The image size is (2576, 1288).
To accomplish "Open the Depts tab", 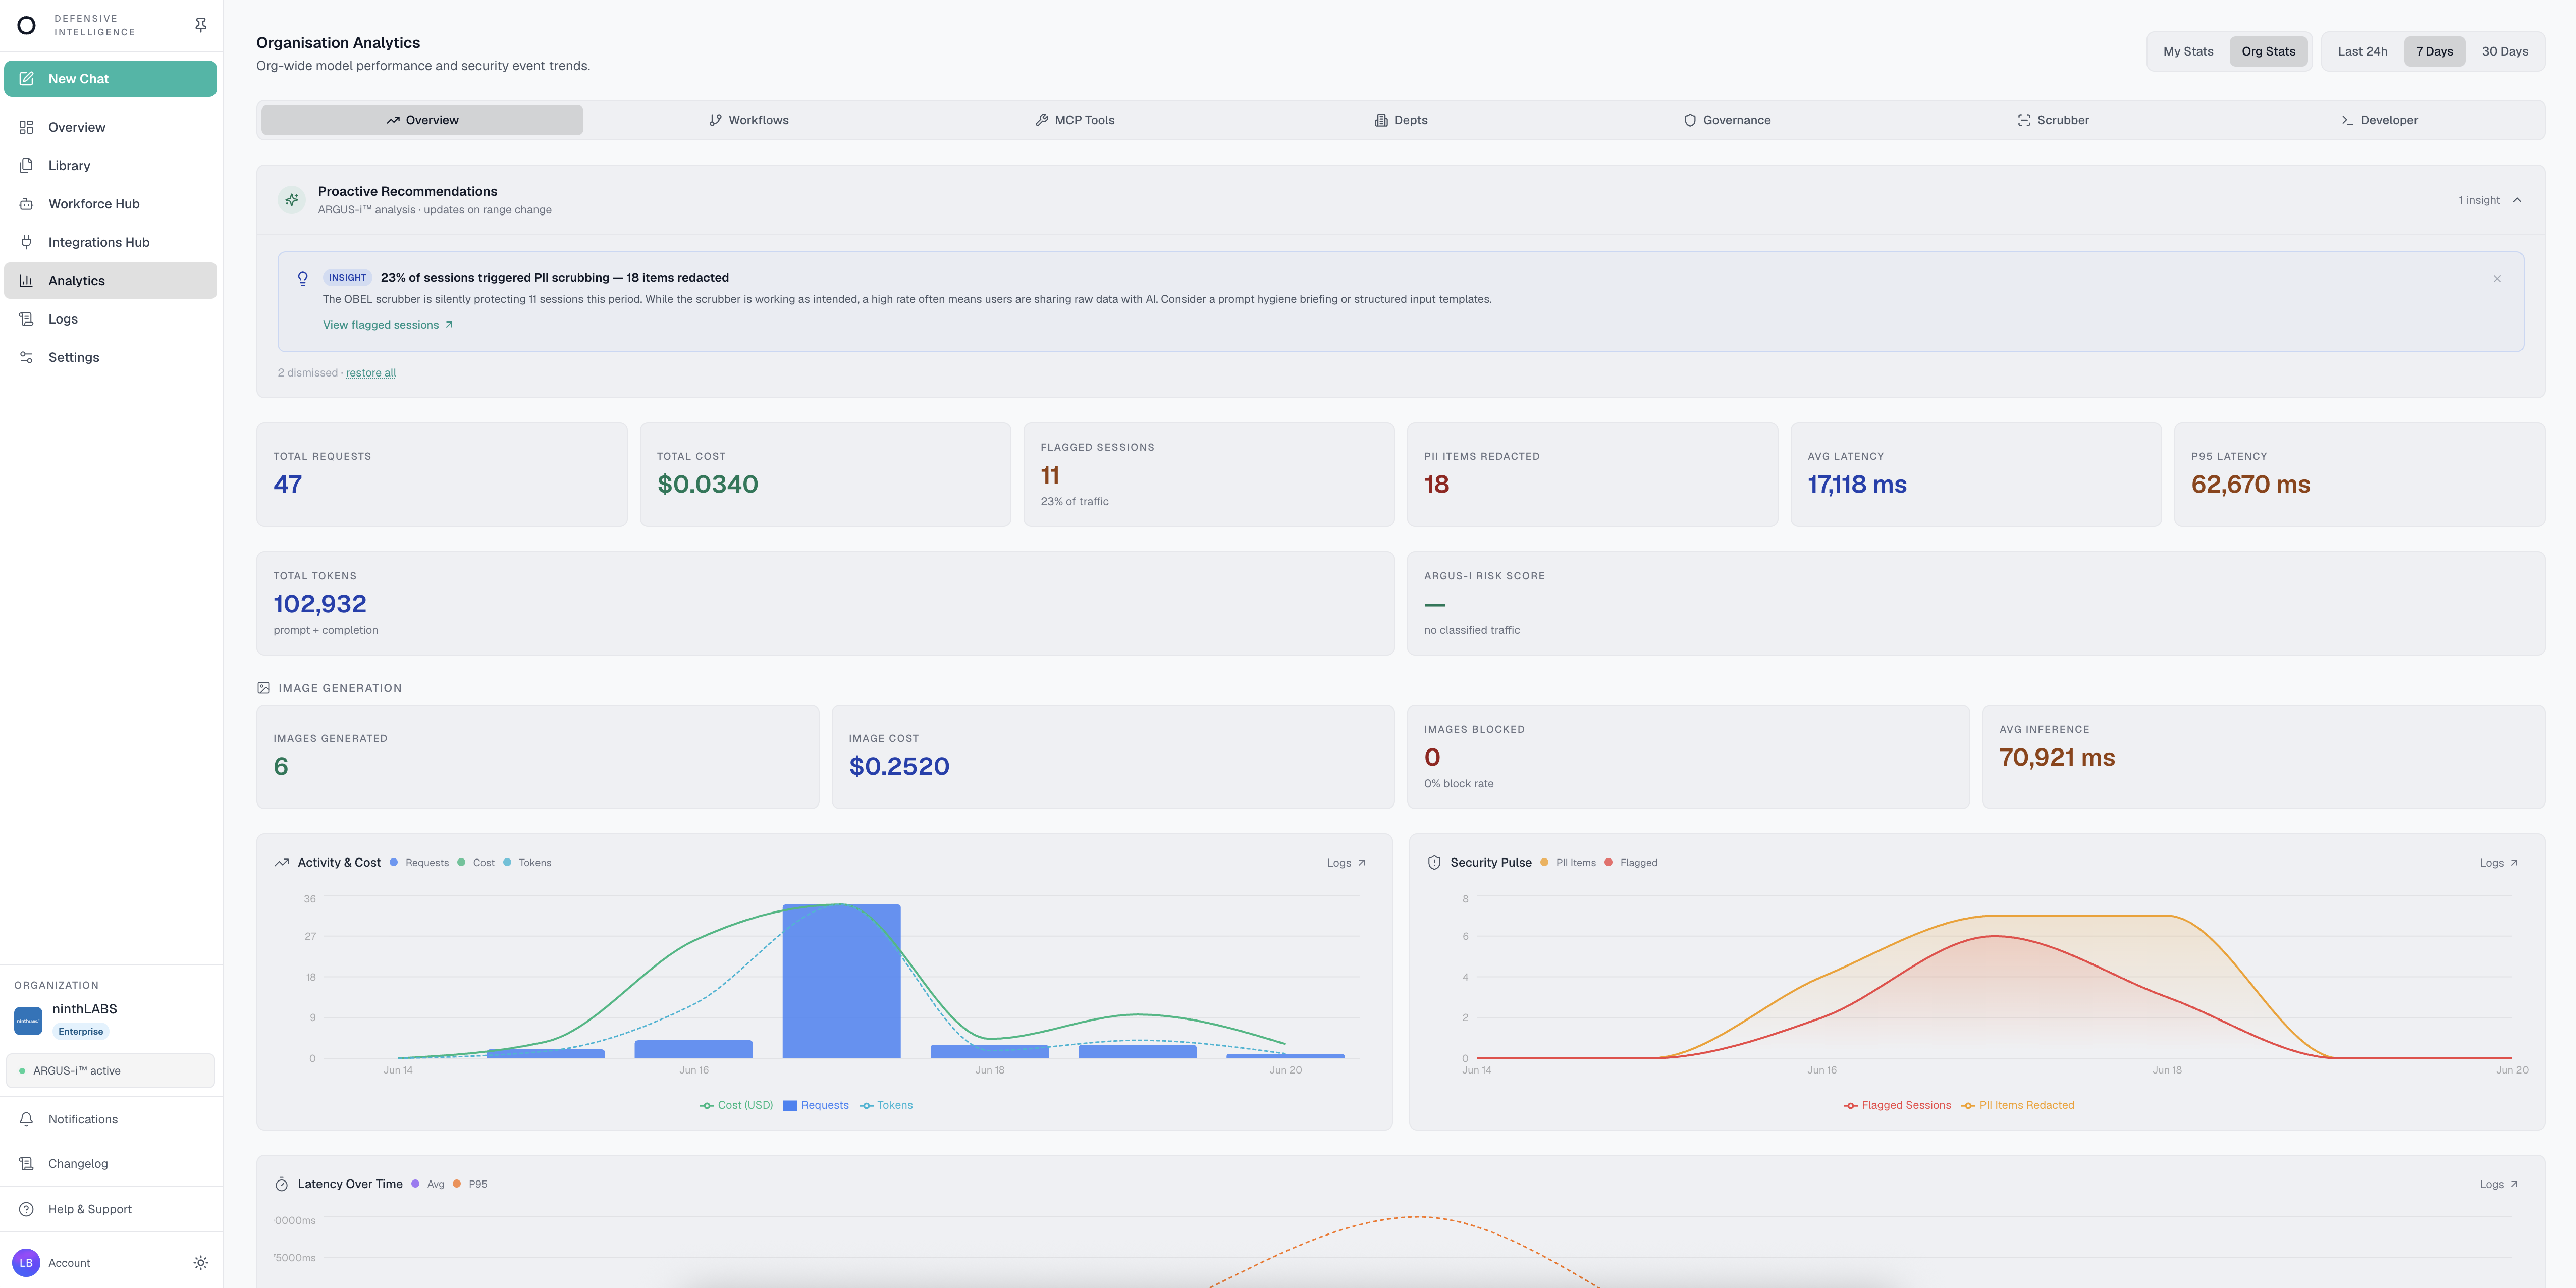I will tap(1401, 120).
